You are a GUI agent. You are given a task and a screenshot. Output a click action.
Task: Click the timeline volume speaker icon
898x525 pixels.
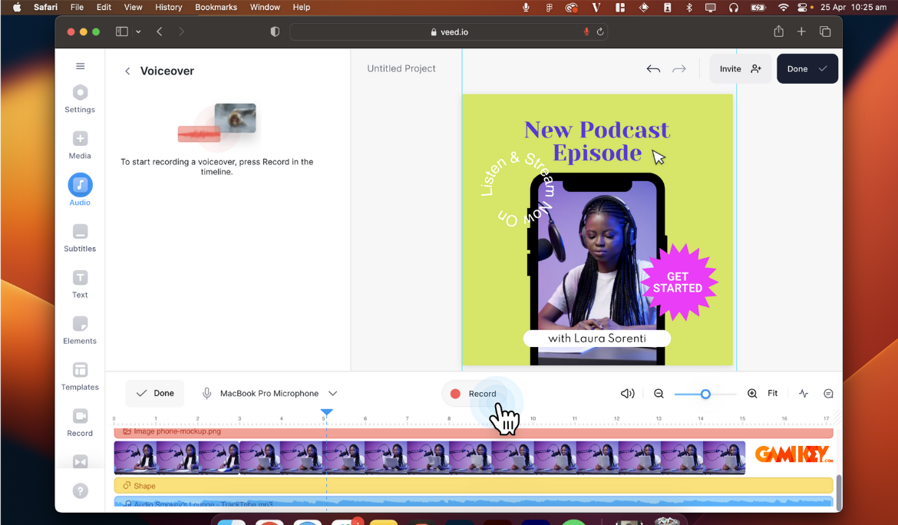tap(628, 393)
